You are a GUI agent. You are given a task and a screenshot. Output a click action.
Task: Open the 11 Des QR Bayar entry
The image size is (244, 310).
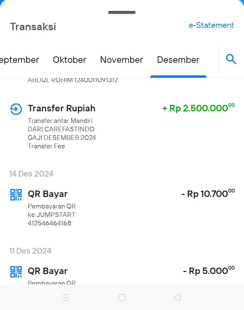122,275
